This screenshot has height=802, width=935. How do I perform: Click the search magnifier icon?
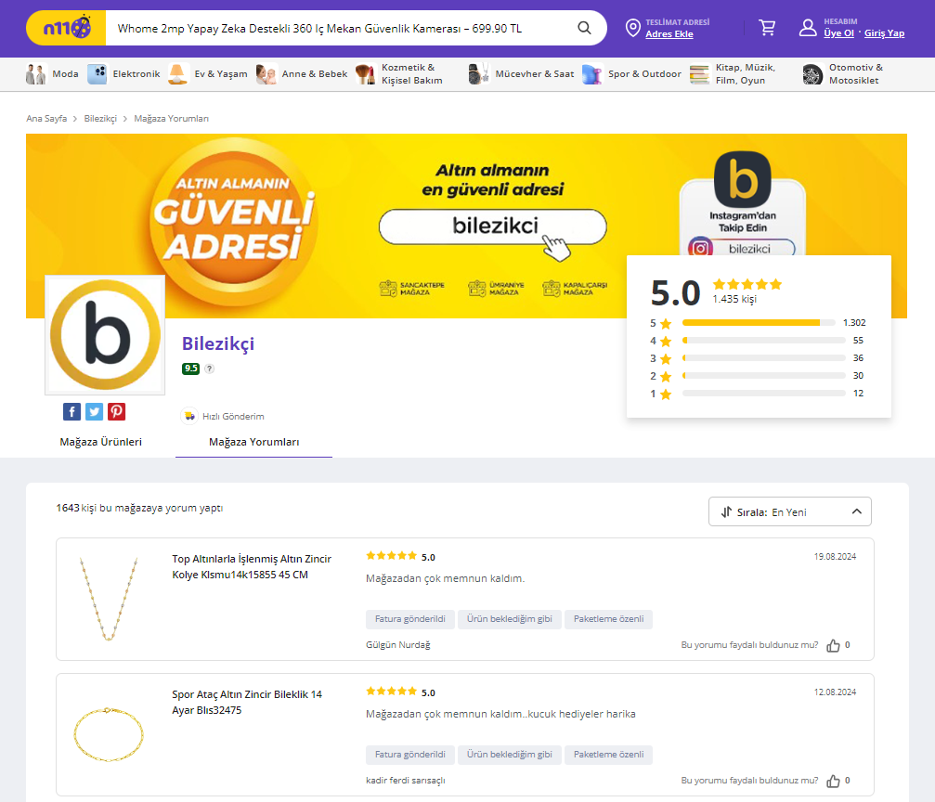584,28
